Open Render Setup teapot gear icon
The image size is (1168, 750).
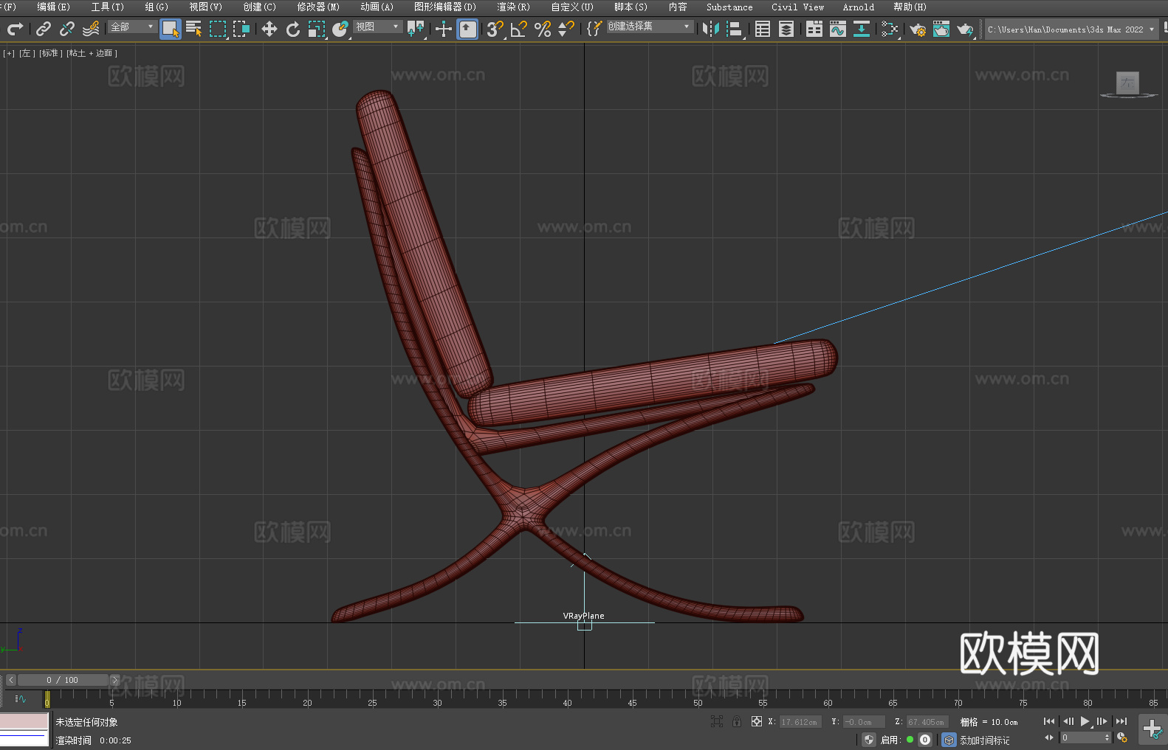click(x=918, y=29)
